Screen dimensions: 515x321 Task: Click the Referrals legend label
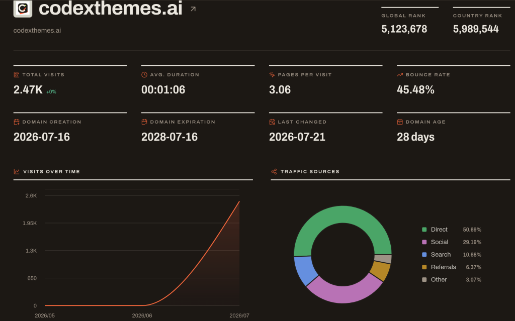tap(444, 267)
